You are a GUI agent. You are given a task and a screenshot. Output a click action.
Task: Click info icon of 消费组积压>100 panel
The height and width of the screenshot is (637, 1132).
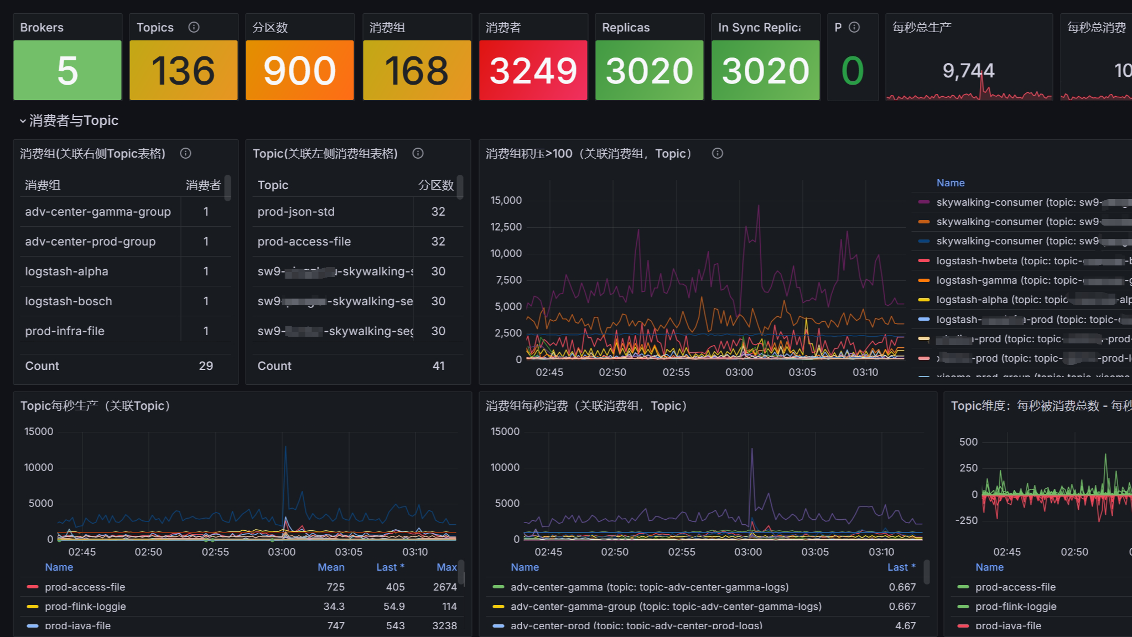point(717,153)
